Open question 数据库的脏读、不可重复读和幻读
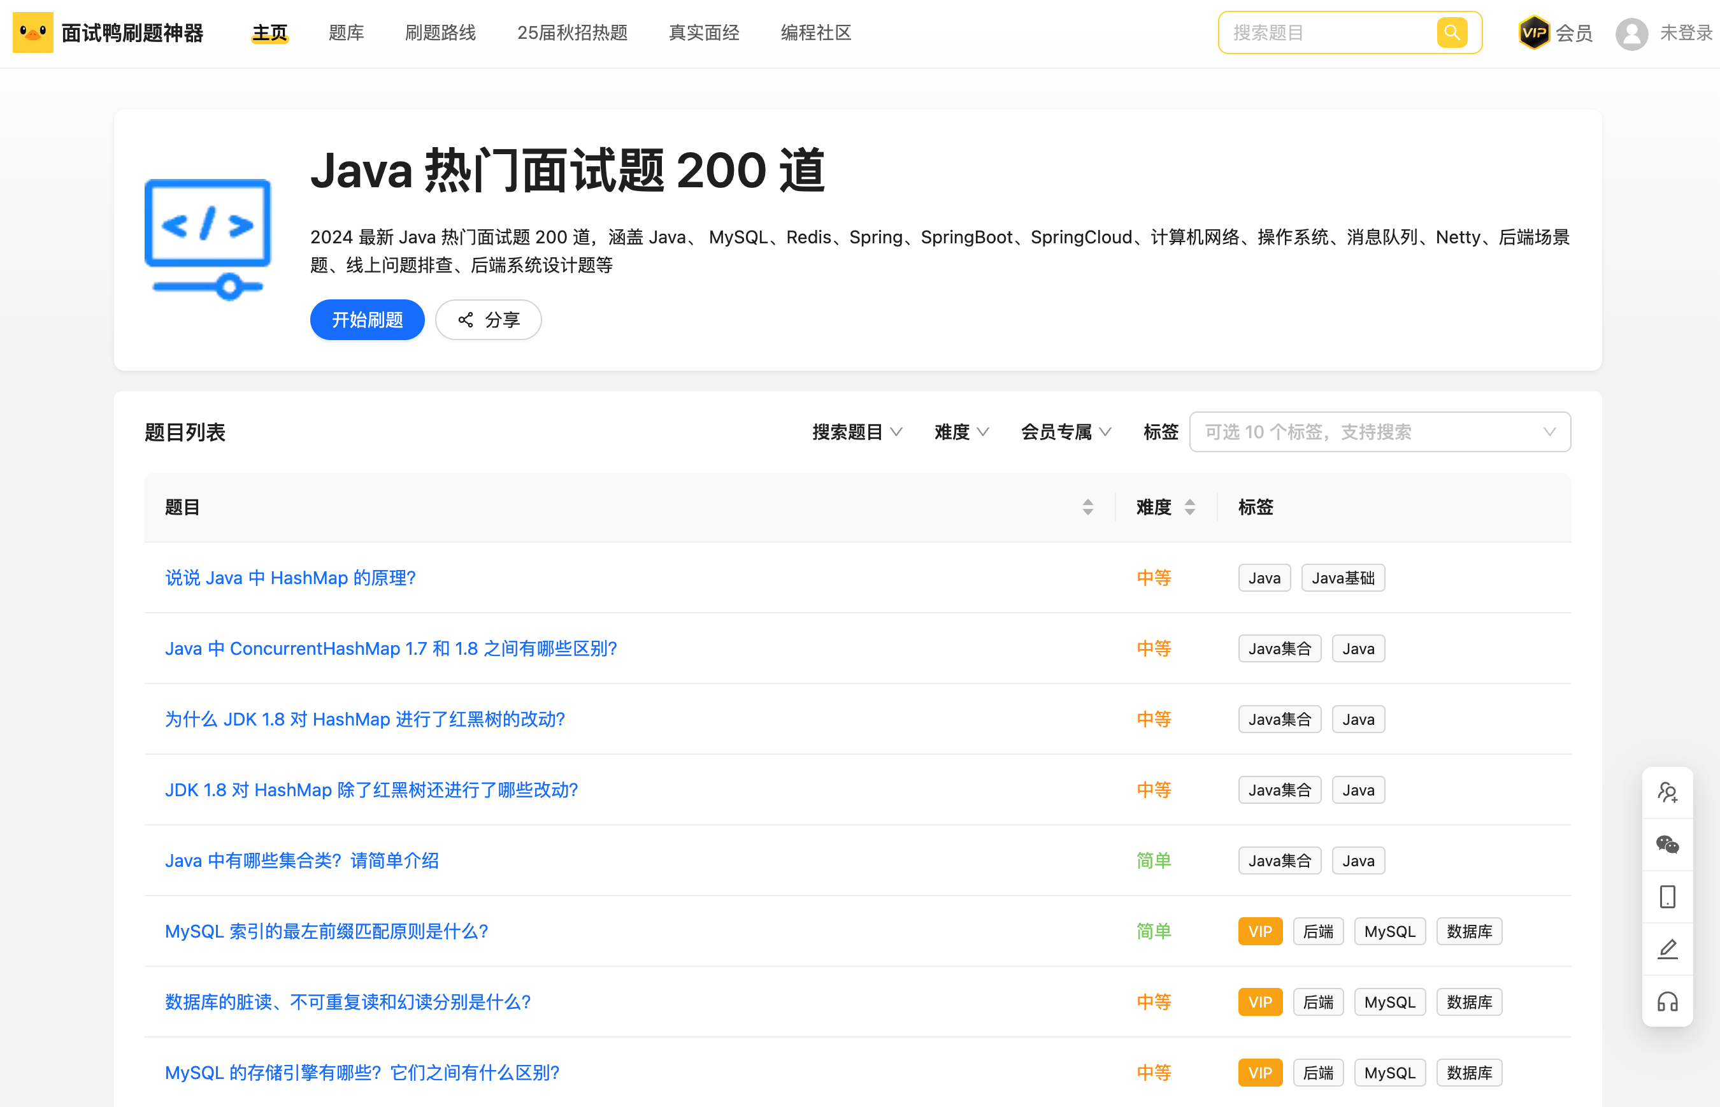Viewport: 1720px width, 1107px height. click(347, 1001)
